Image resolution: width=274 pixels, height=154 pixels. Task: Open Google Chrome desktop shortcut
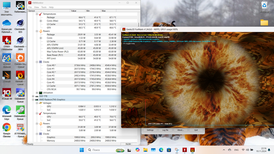pyautogui.click(x=7, y=130)
